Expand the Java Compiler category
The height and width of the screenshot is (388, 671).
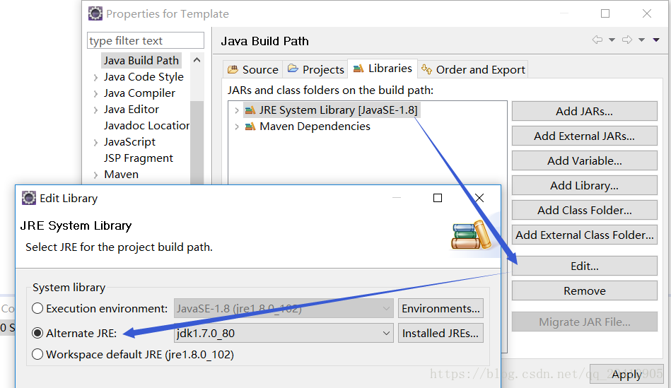95,94
